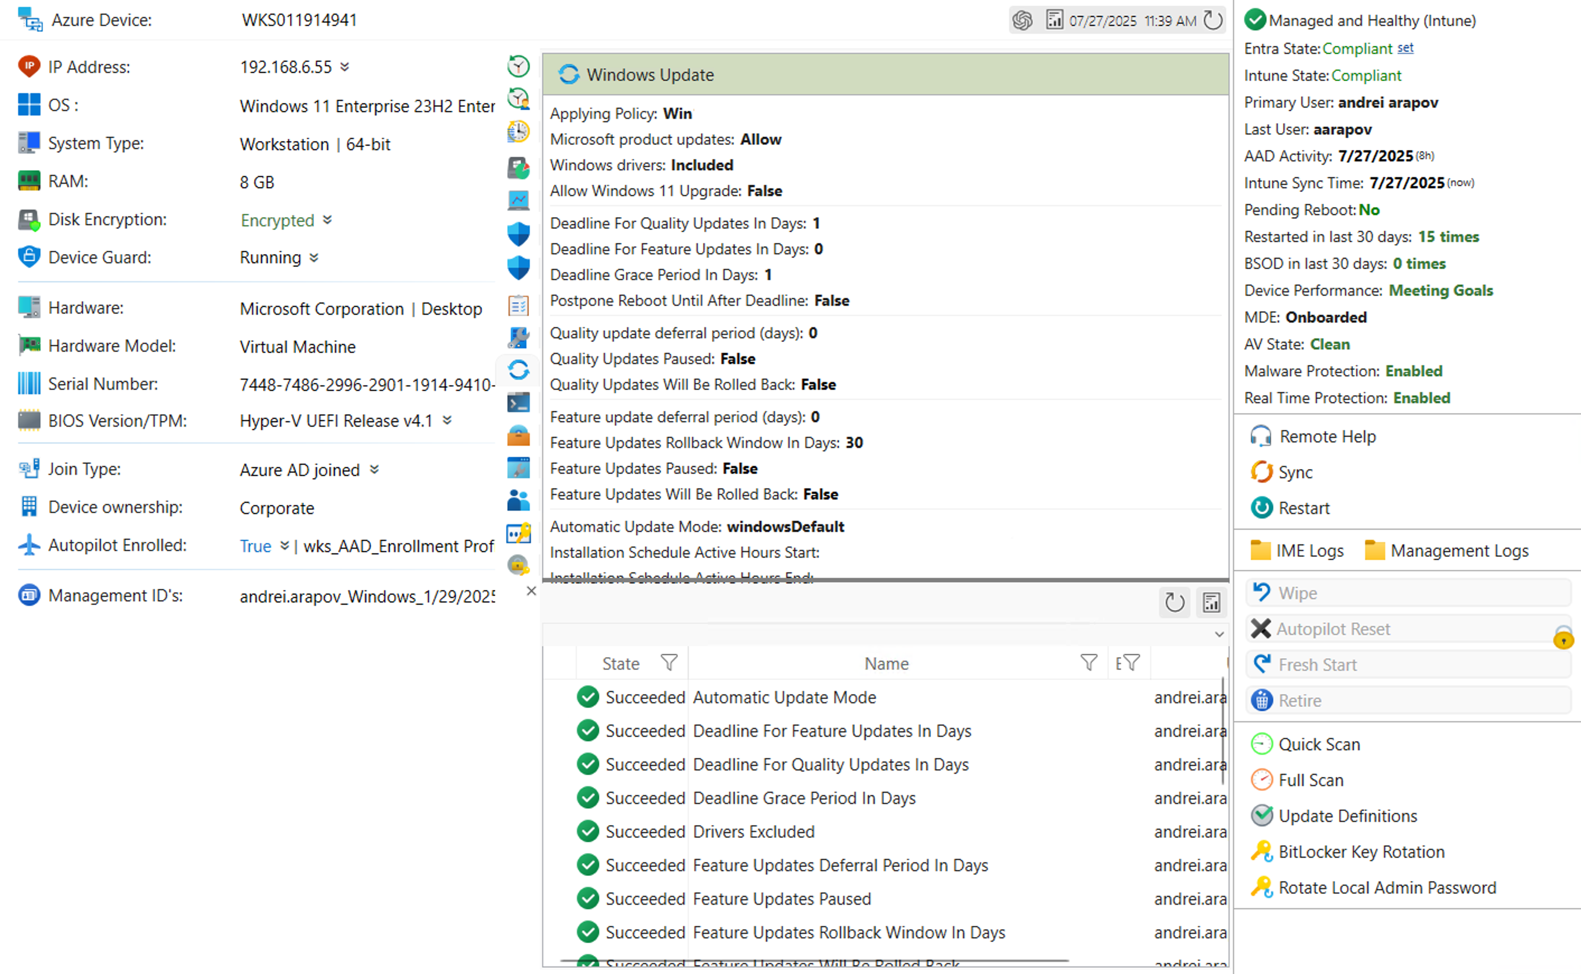Expand BIOS Version/TPM chevron

[x=447, y=420]
